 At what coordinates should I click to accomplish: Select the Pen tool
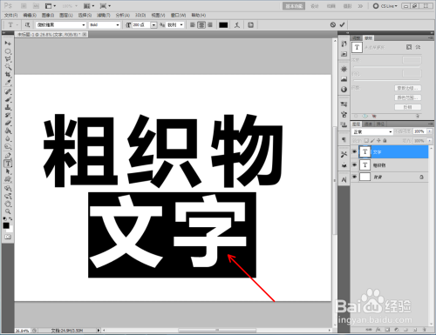pyautogui.click(x=8, y=156)
